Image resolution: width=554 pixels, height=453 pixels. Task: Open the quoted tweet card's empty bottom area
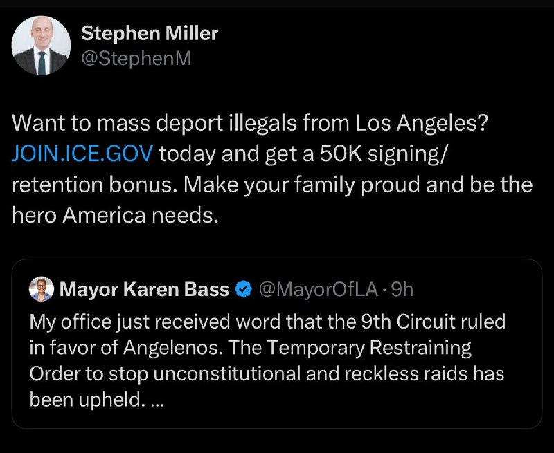277,418
